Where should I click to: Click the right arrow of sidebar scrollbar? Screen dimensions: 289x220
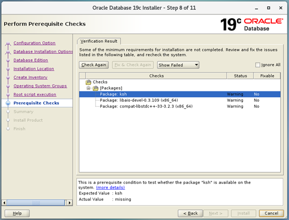pyautogui.click(x=69, y=203)
